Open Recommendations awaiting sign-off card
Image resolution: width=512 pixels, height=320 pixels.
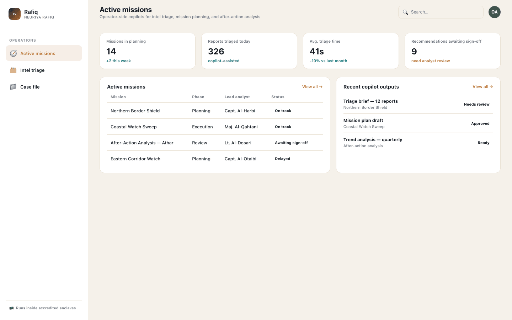tap(453, 51)
